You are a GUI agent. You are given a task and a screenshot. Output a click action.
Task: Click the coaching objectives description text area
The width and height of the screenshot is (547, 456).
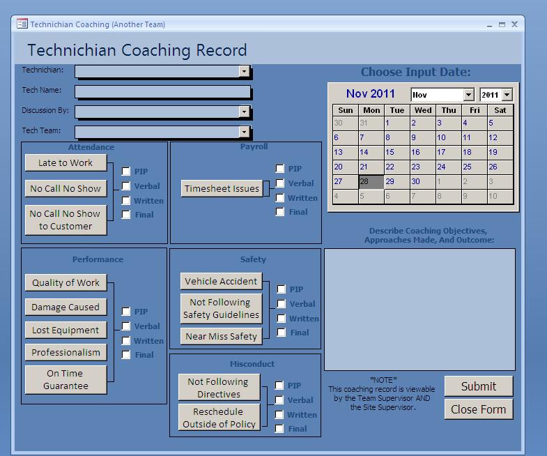(419, 309)
